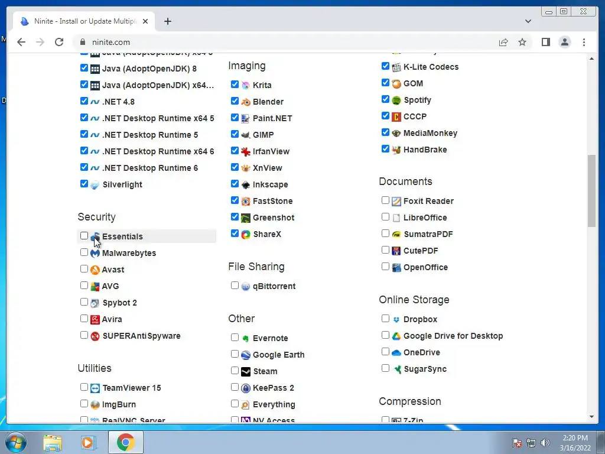Click the Dropbox icon
The height and width of the screenshot is (454, 605).
point(396,320)
